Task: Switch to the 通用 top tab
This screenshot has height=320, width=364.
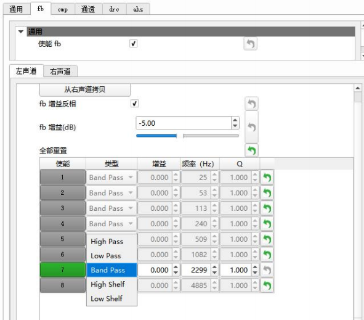Action: 16,9
